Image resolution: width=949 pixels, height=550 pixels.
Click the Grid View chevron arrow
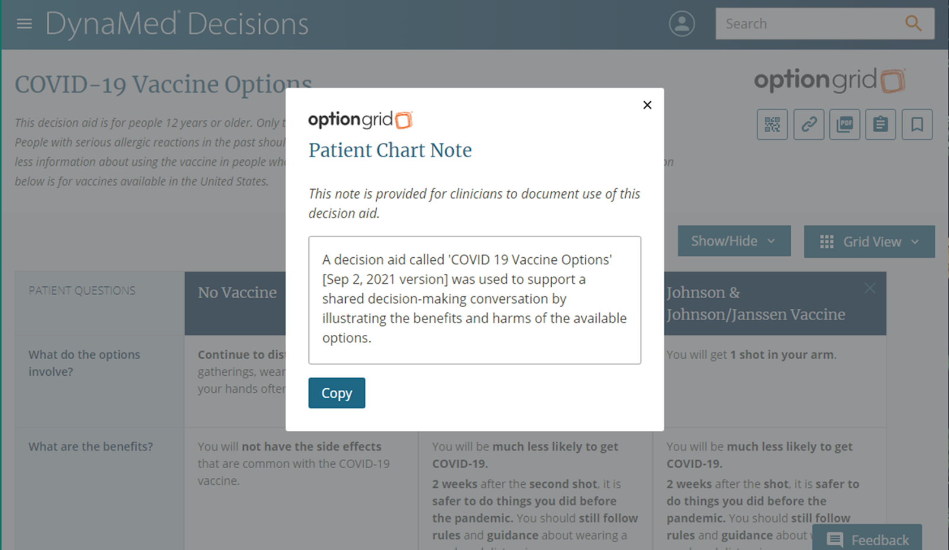point(915,242)
